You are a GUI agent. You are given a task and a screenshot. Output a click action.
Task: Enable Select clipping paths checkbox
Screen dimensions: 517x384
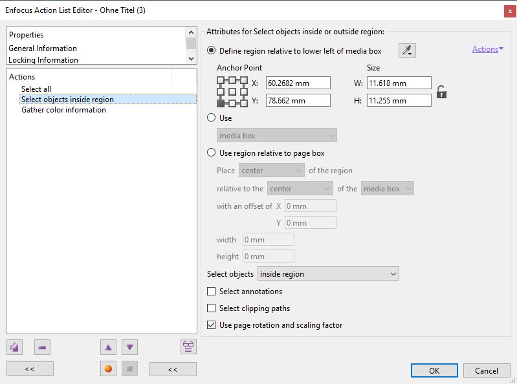(x=211, y=308)
